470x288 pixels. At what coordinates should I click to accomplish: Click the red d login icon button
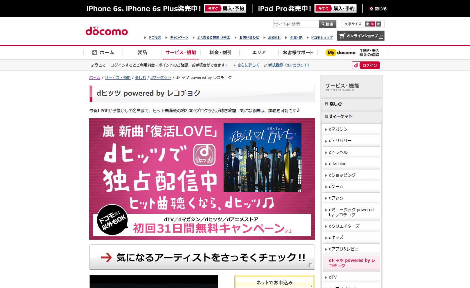366,65
